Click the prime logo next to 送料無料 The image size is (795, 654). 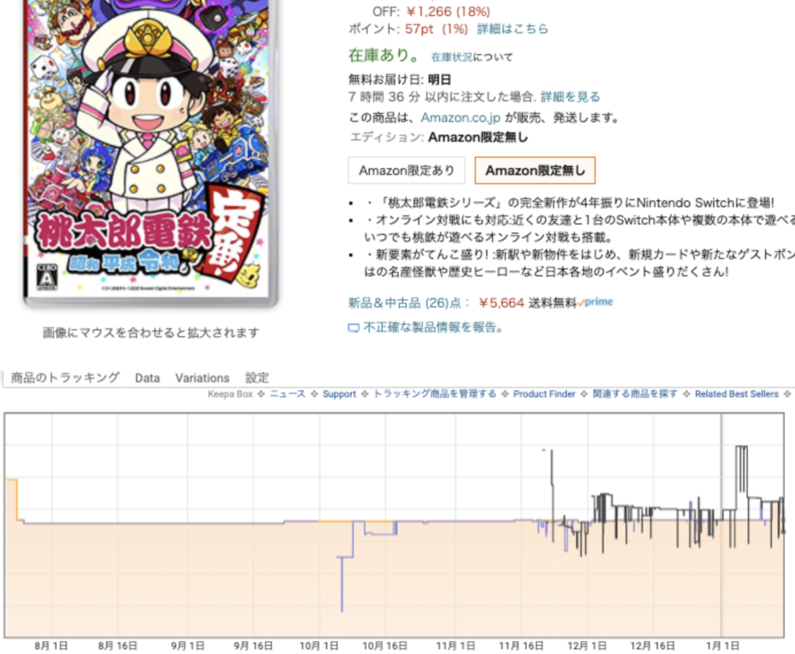pyautogui.click(x=595, y=302)
